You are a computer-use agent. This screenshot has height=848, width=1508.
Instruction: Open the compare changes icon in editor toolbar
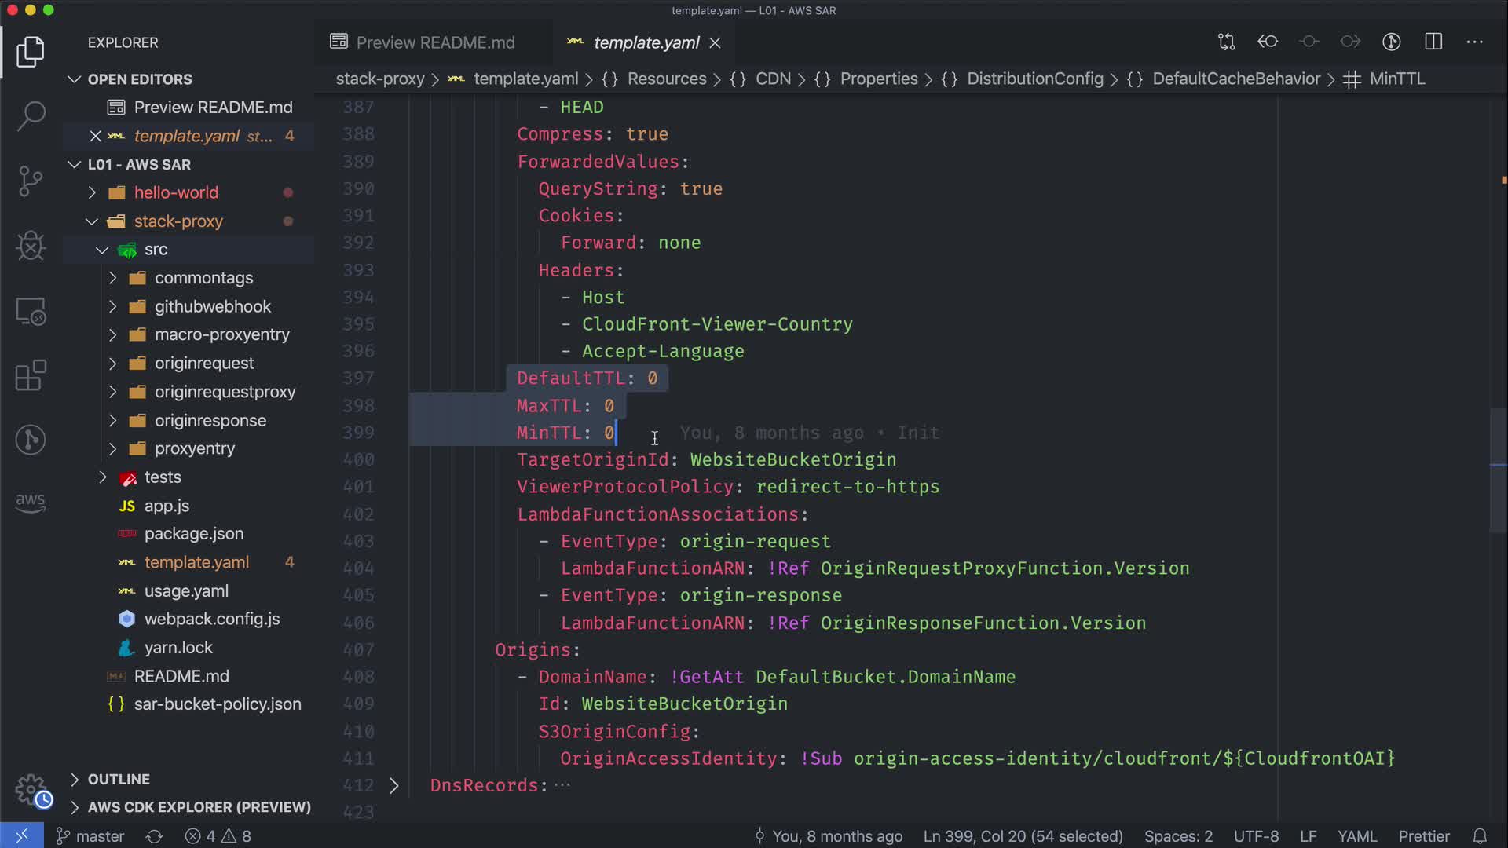click(1226, 42)
